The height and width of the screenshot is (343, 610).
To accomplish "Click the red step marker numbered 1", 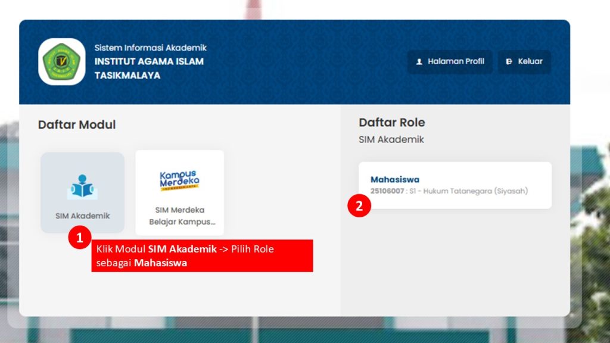I will coord(79,238).
